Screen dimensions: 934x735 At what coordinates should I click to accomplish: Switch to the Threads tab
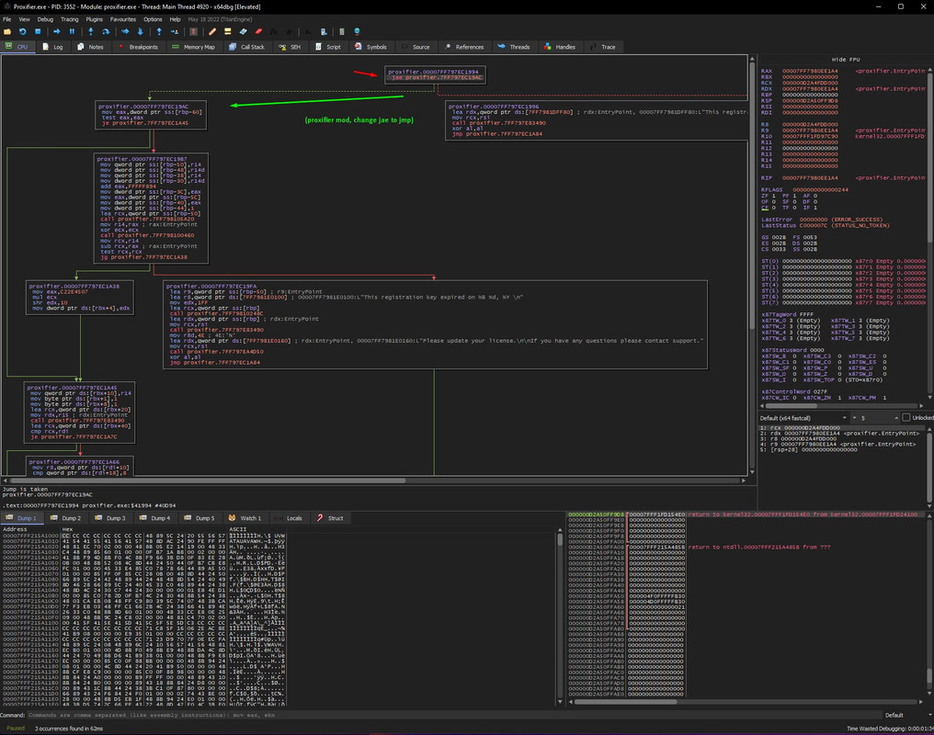(514, 47)
